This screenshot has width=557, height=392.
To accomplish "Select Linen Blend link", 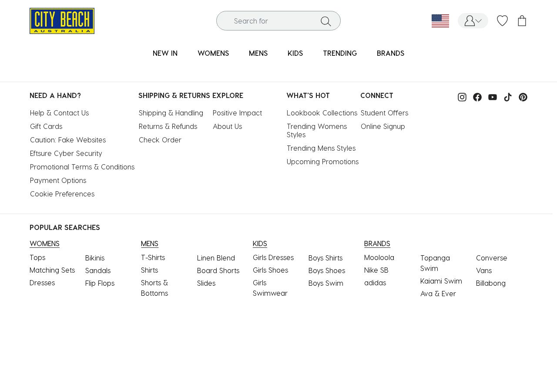I will click(216, 258).
